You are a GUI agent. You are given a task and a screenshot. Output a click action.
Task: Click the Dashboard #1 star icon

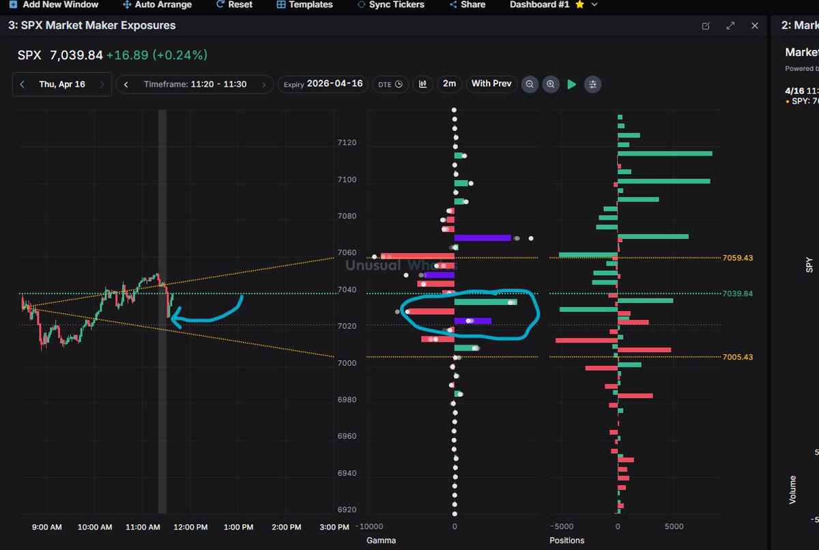(x=579, y=4)
